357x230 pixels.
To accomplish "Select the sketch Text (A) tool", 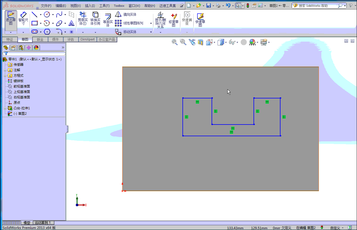I will tap(71, 23).
